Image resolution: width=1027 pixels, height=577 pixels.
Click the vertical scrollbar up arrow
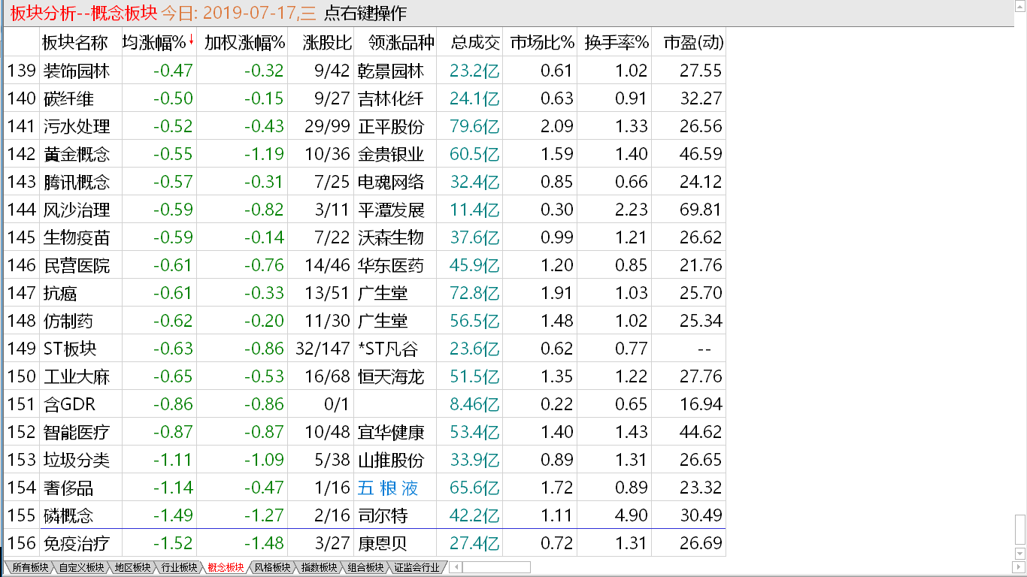tap(1020, 7)
